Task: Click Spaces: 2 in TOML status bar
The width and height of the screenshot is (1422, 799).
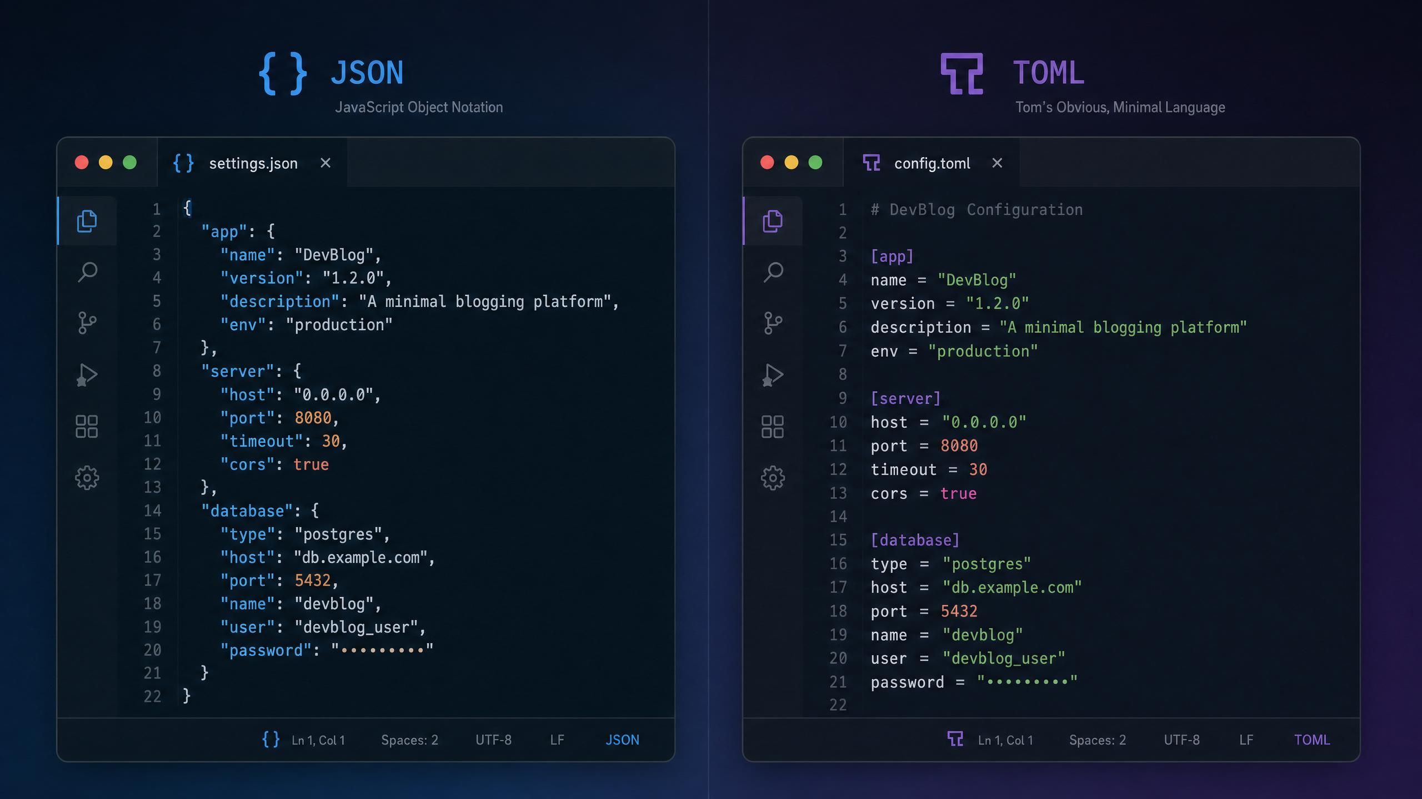Action: (x=1098, y=740)
